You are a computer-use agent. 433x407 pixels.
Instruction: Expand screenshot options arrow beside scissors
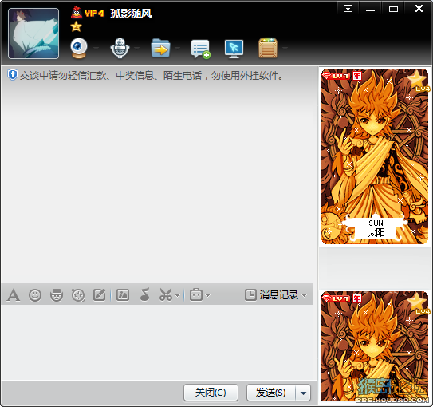tap(178, 295)
